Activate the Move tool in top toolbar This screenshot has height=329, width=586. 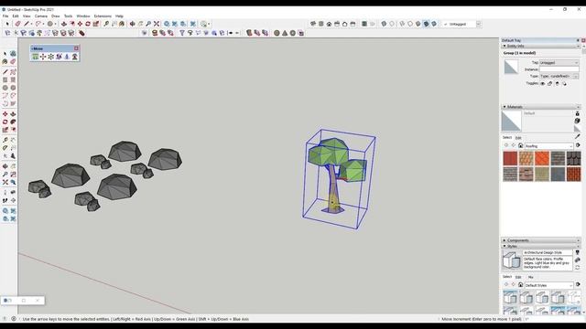pyautogui.click(x=80, y=24)
